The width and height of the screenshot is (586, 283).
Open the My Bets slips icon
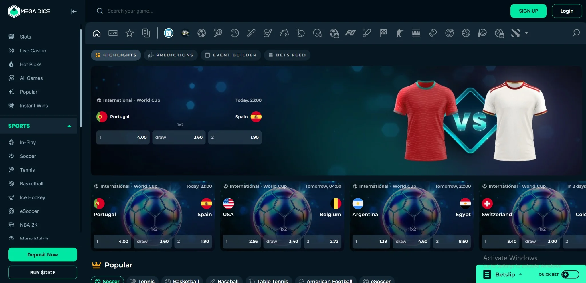click(146, 33)
